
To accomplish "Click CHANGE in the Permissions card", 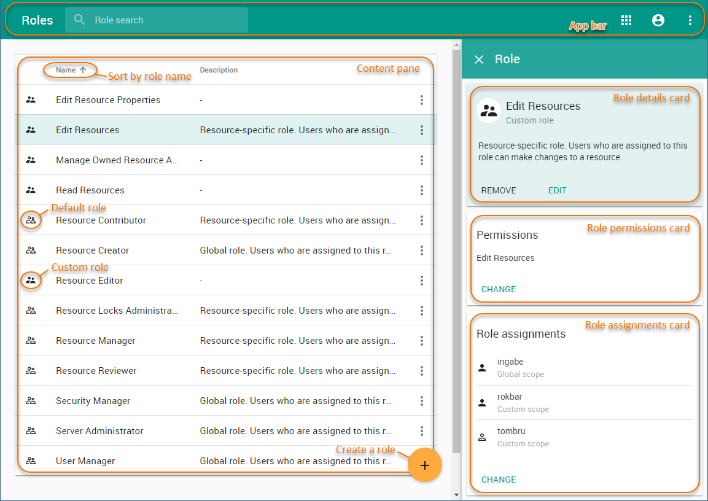I will coord(499,289).
